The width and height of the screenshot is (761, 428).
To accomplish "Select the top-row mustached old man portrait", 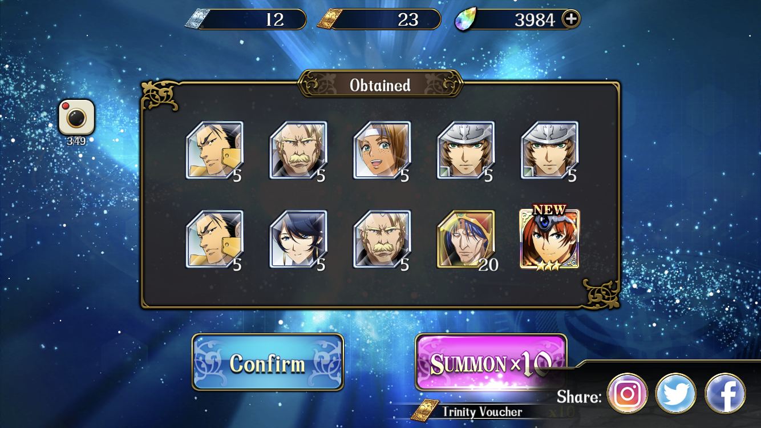I will (x=298, y=150).
